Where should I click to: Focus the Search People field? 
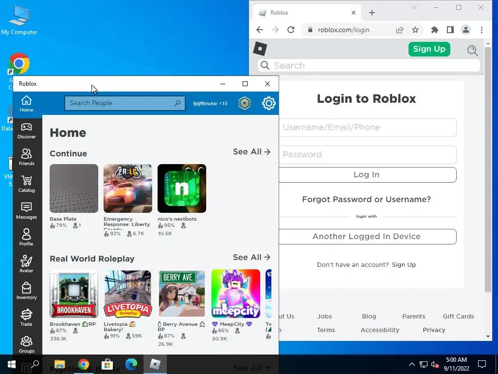[x=125, y=103]
